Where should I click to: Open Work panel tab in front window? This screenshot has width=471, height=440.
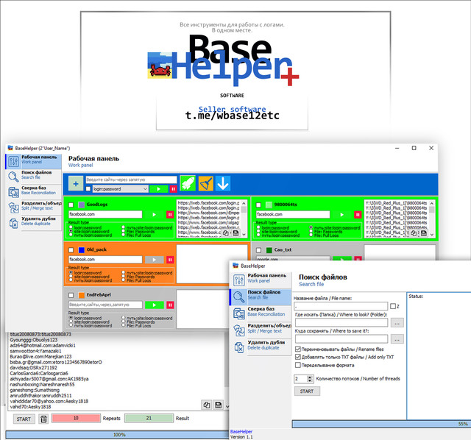(x=261, y=280)
